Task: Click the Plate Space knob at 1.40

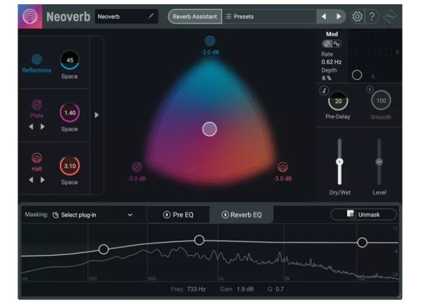Action: coord(70,113)
